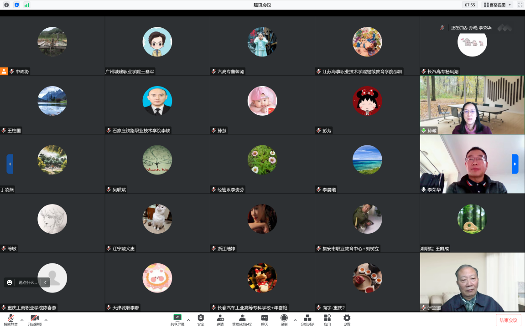Open manage members (45) panel

[242, 320]
